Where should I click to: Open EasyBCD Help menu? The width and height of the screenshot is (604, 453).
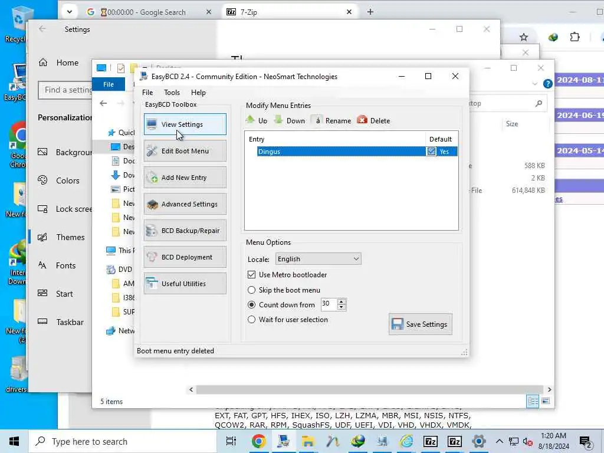pos(198,93)
